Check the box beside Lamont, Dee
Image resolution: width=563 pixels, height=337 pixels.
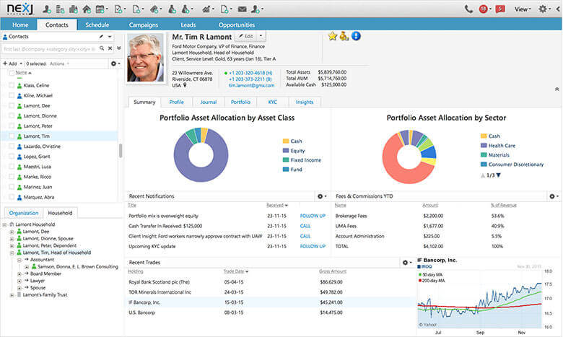pos(12,105)
